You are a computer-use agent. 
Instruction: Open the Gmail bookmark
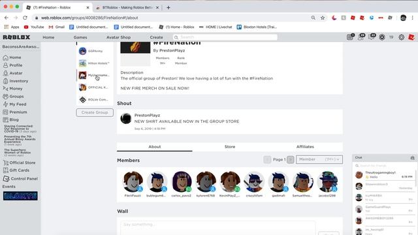[57, 27]
